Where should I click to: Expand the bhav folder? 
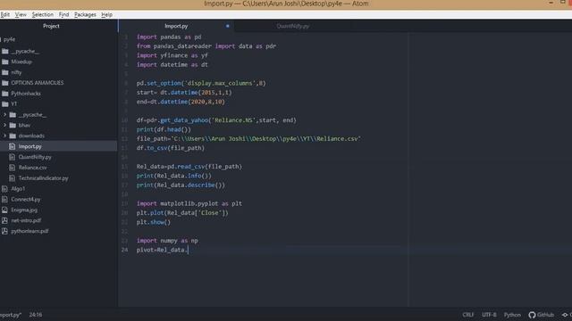[x=5, y=125]
